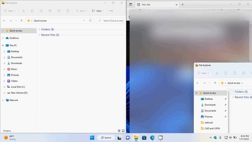Expand Folders (8) in right File Explorer window
The width and height of the screenshot is (252, 142).
(233, 92)
